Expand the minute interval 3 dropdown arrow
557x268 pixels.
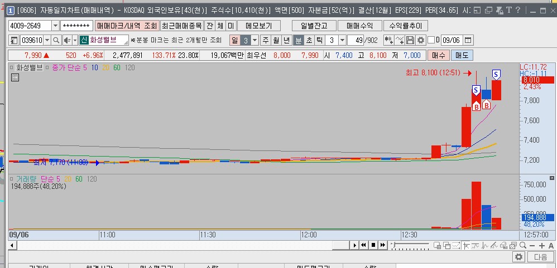(x=342, y=40)
